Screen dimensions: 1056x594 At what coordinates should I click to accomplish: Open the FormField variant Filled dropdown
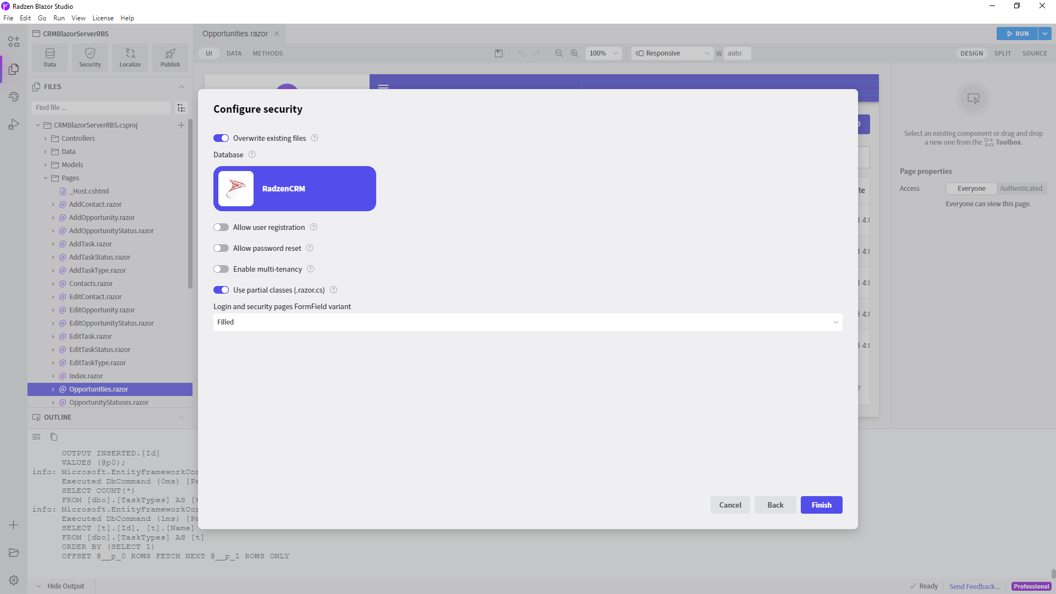[x=528, y=322]
